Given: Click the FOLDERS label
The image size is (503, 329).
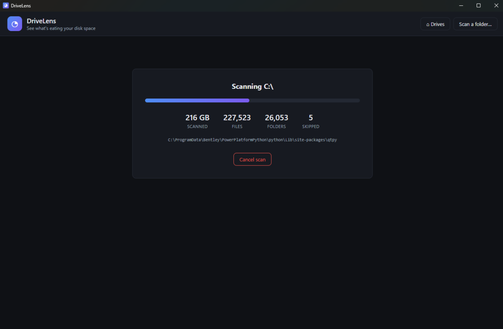Looking at the screenshot, I should tap(277, 127).
